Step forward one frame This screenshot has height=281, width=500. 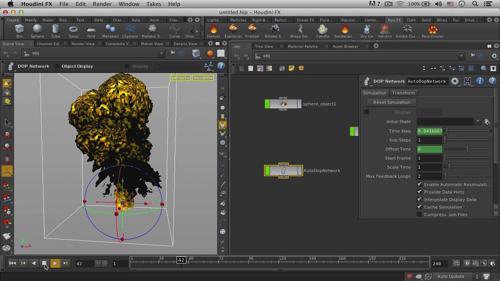[65, 263]
